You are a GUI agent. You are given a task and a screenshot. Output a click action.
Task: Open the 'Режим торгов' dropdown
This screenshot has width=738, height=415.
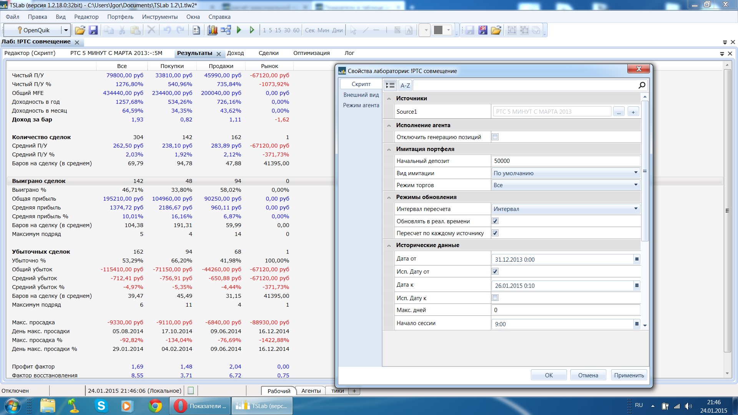click(x=636, y=185)
